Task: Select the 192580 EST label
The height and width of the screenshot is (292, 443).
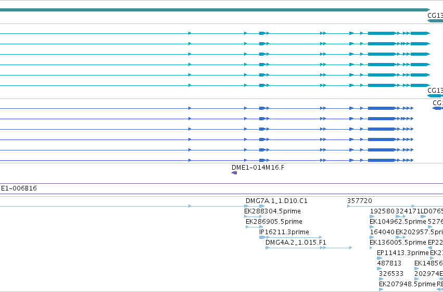Action: pos(382,211)
